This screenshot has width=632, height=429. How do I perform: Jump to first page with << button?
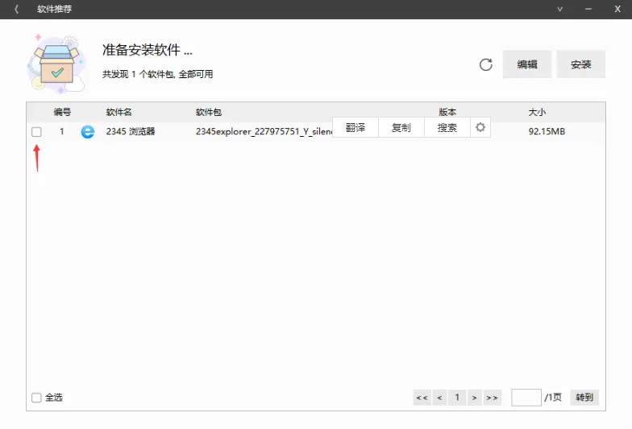click(422, 398)
